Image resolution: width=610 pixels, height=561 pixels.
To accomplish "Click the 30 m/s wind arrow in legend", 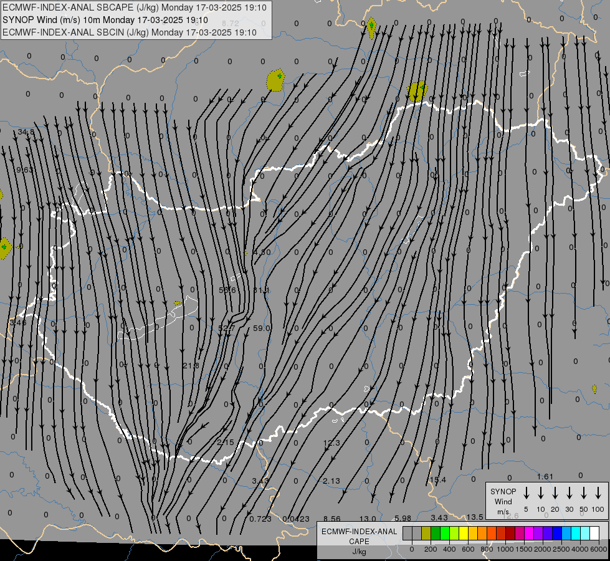I will tap(569, 493).
